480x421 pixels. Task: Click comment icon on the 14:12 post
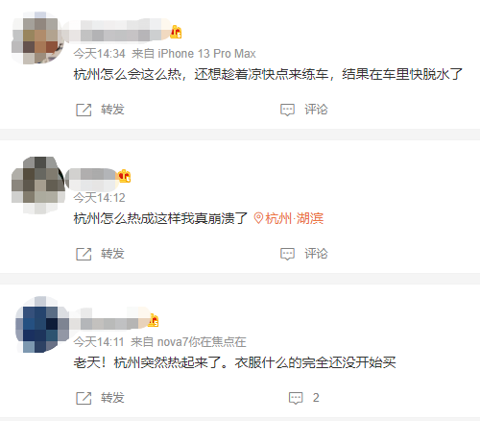click(x=287, y=254)
